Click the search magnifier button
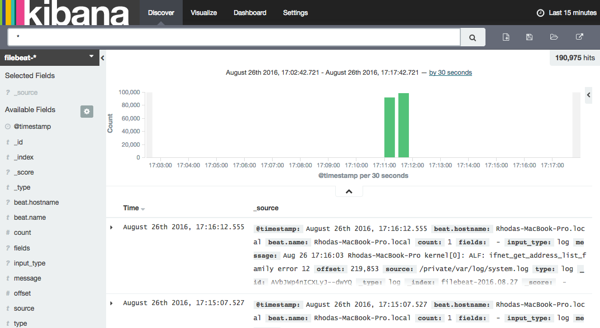This screenshot has width=600, height=328. (x=473, y=37)
